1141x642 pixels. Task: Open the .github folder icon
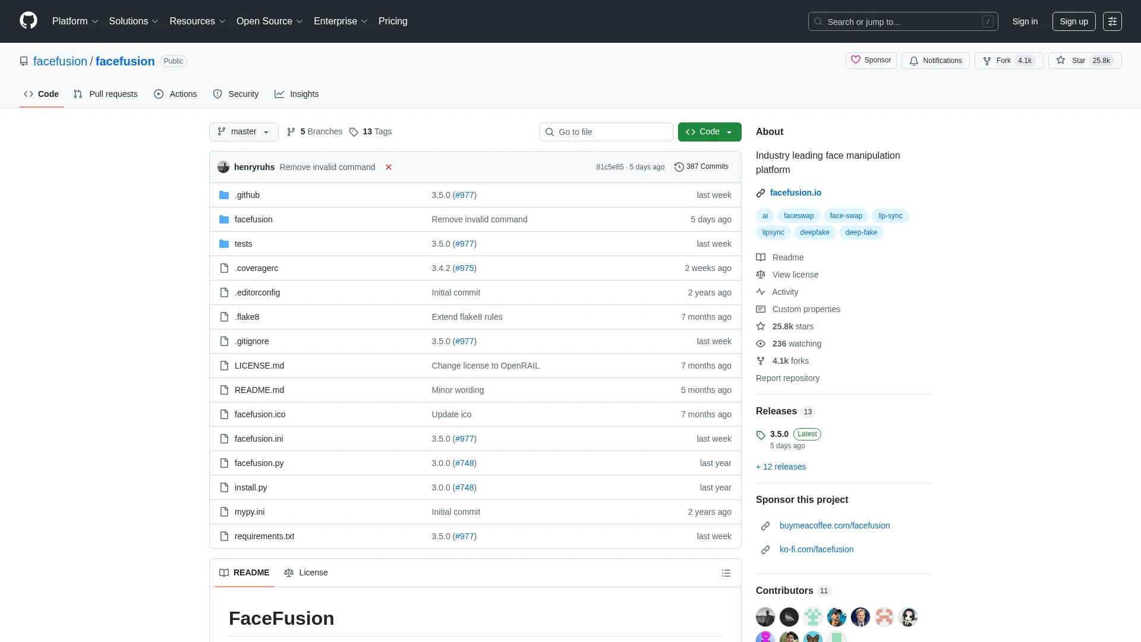click(224, 195)
